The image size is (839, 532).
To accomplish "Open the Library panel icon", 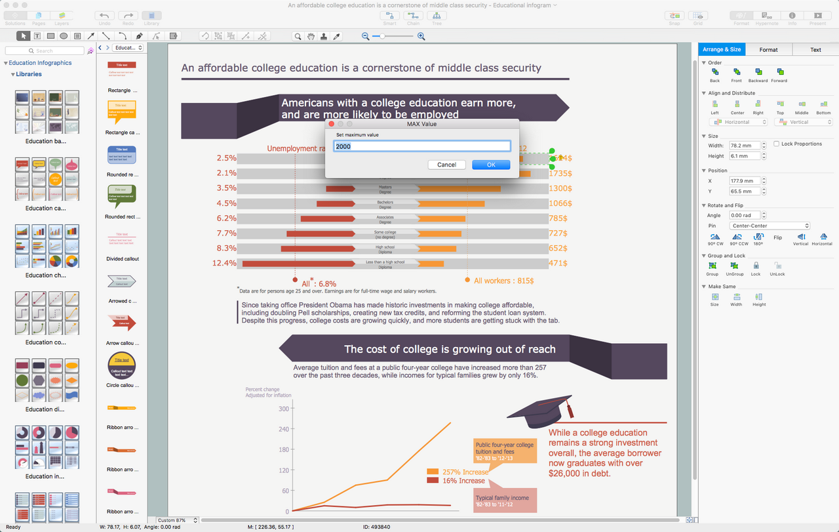I will [151, 15].
